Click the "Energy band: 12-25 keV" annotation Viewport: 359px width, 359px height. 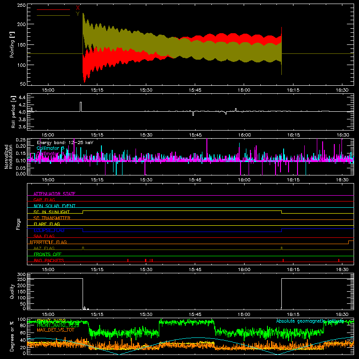coord(65,143)
